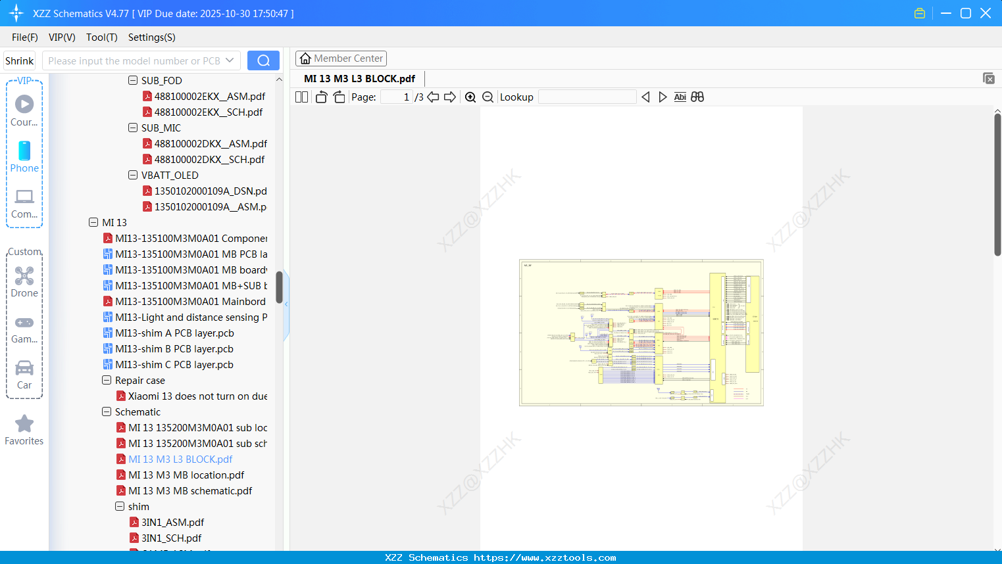Viewport: 1002px width, 564px height.
Task: Find previous lookup match triangle
Action: [645, 97]
